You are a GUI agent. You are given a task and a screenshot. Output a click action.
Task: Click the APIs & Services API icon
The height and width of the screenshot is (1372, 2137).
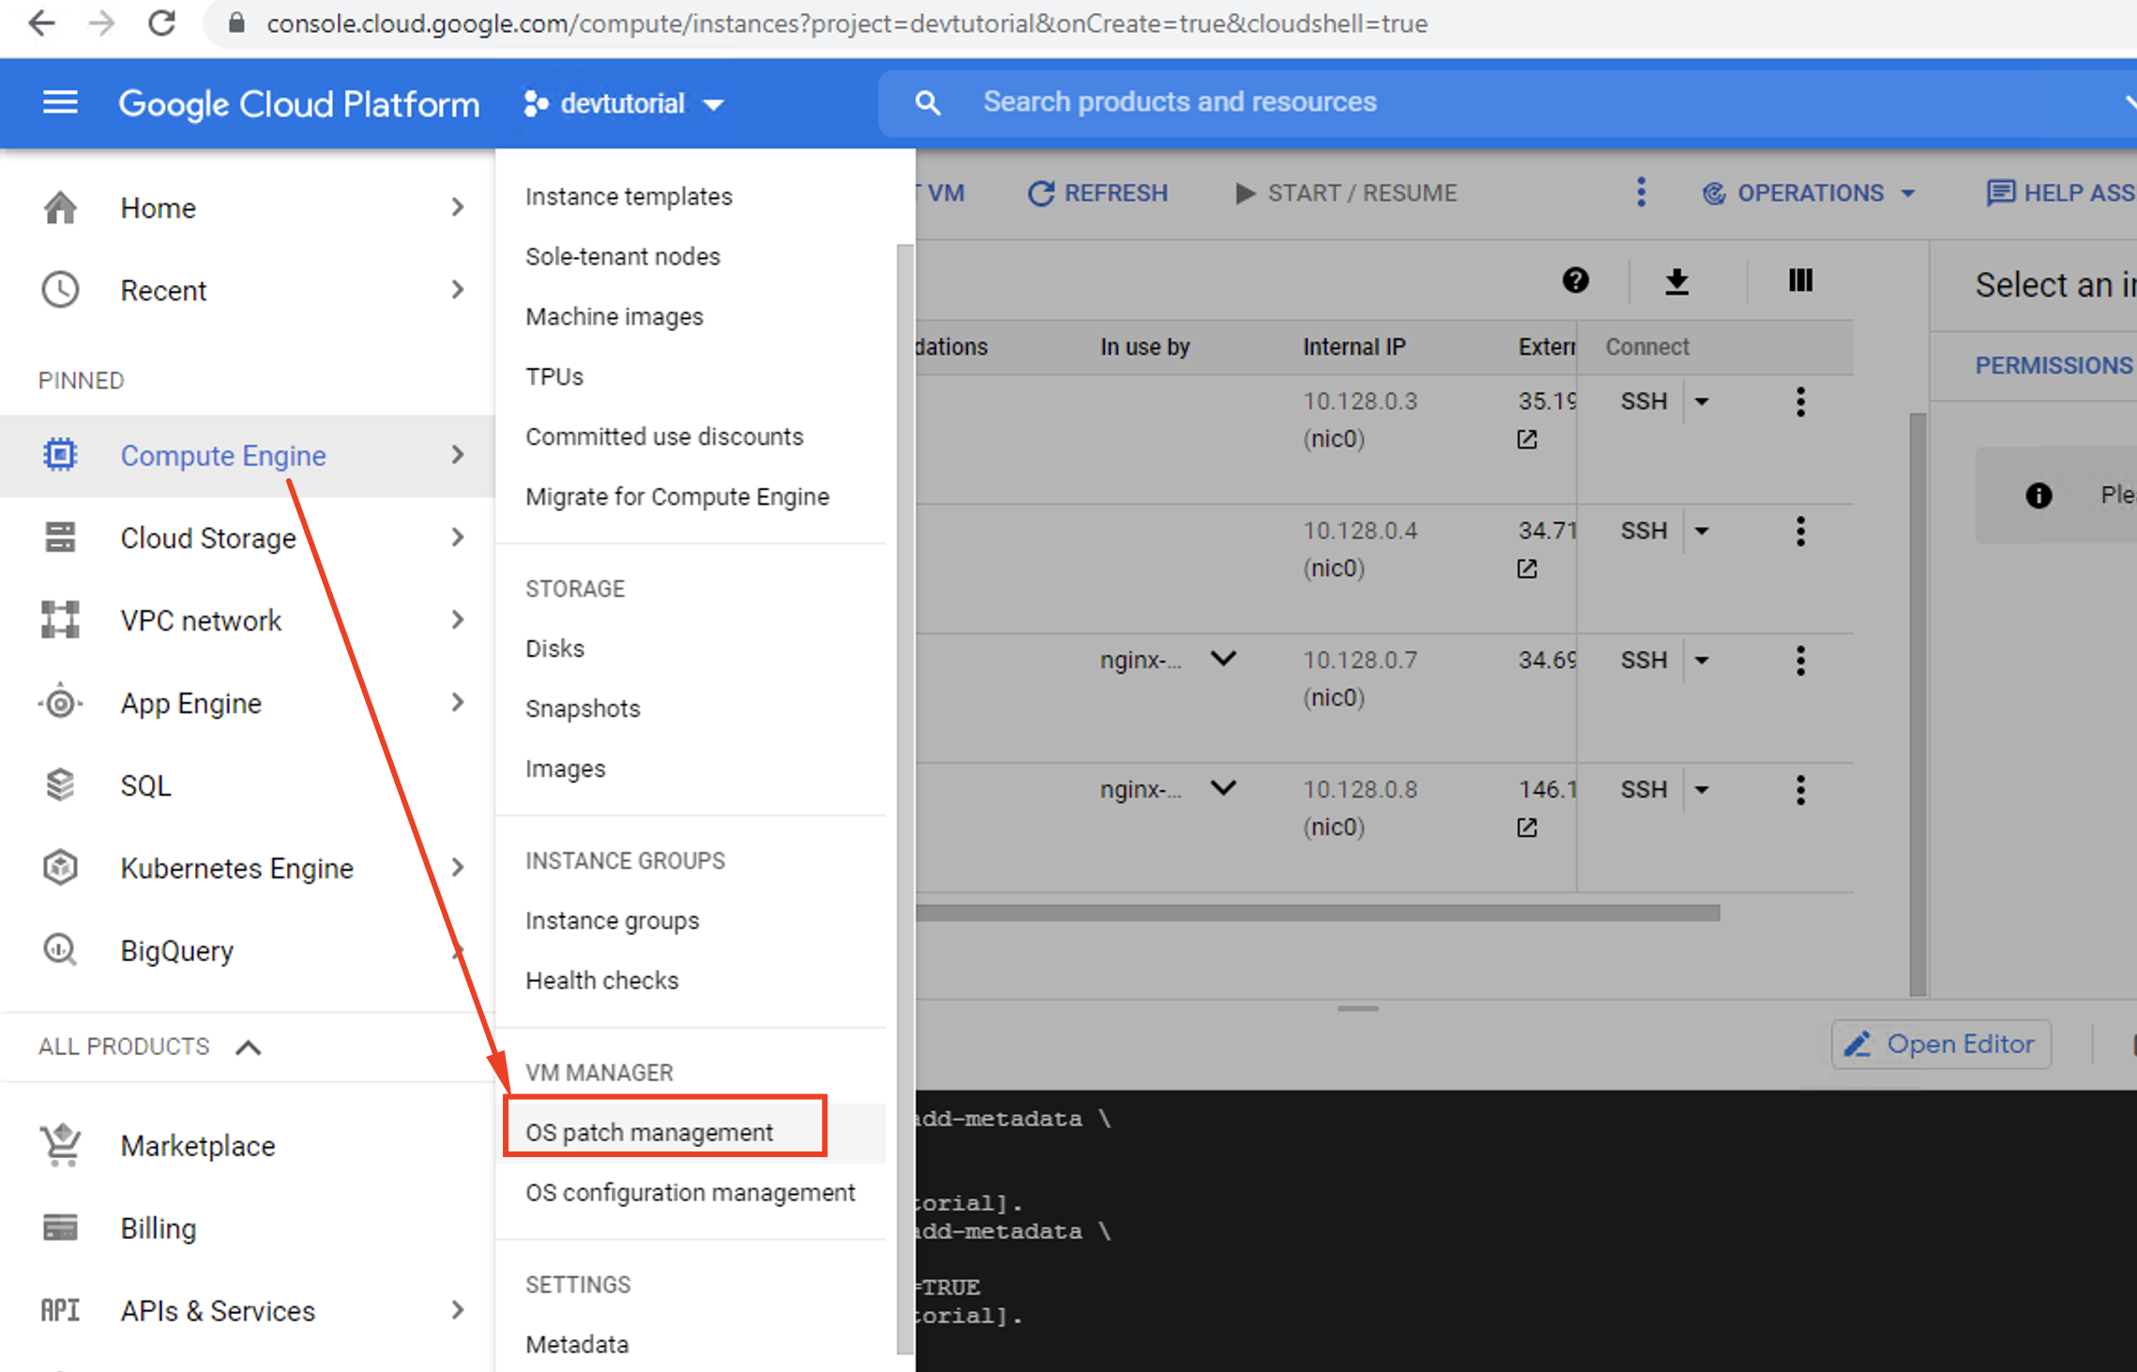[60, 1310]
